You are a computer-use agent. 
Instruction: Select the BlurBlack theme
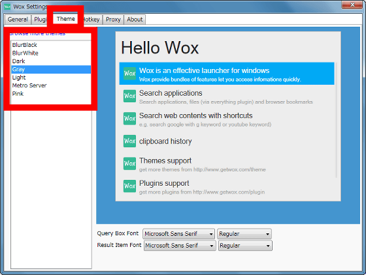(x=51, y=45)
